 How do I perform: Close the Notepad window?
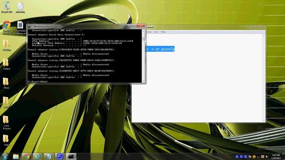click(261, 27)
